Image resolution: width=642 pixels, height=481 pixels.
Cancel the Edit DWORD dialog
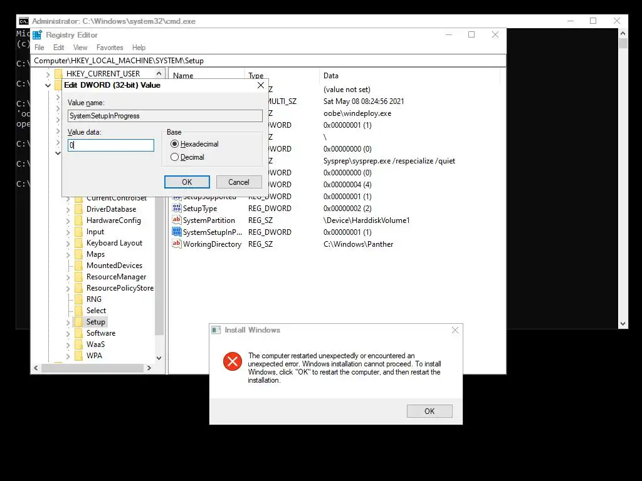239,182
